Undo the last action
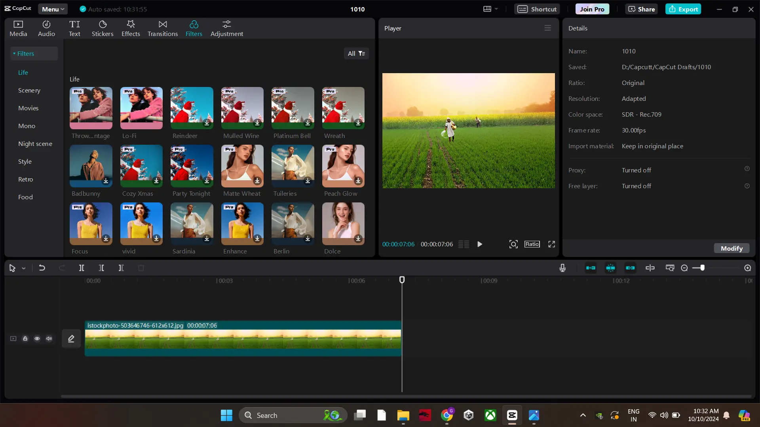 pyautogui.click(x=42, y=268)
